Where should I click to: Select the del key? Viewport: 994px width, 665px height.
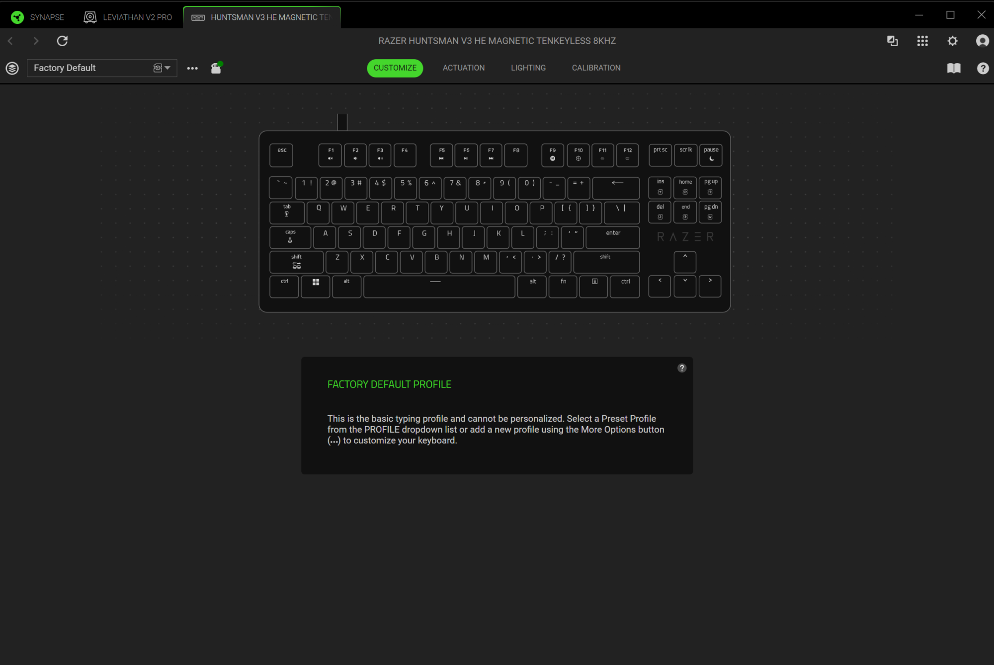click(x=660, y=213)
